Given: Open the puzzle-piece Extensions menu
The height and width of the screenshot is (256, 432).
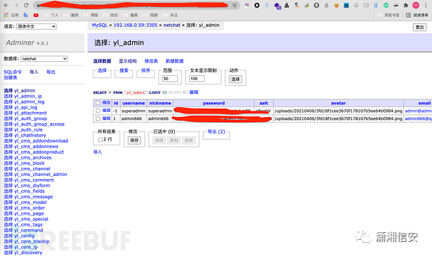Looking at the screenshot, I should (406, 5).
